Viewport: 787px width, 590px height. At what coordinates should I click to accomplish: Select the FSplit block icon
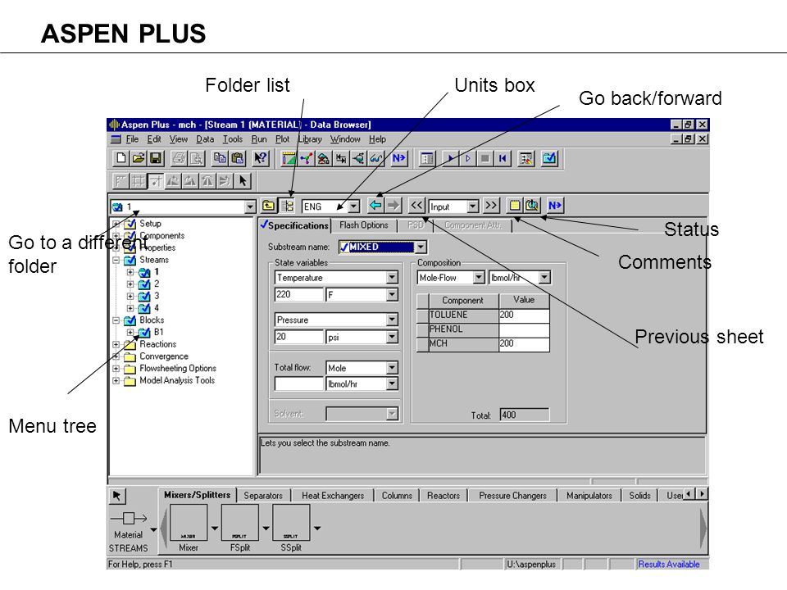240,523
